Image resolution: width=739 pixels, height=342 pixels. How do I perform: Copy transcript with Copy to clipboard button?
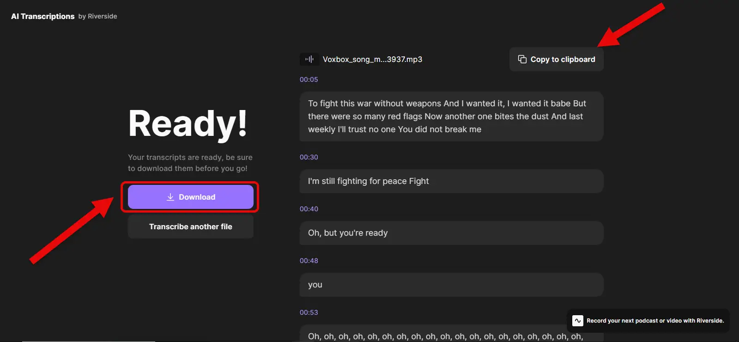point(556,59)
